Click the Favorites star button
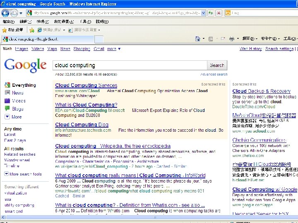 pyautogui.click(x=12, y=30)
